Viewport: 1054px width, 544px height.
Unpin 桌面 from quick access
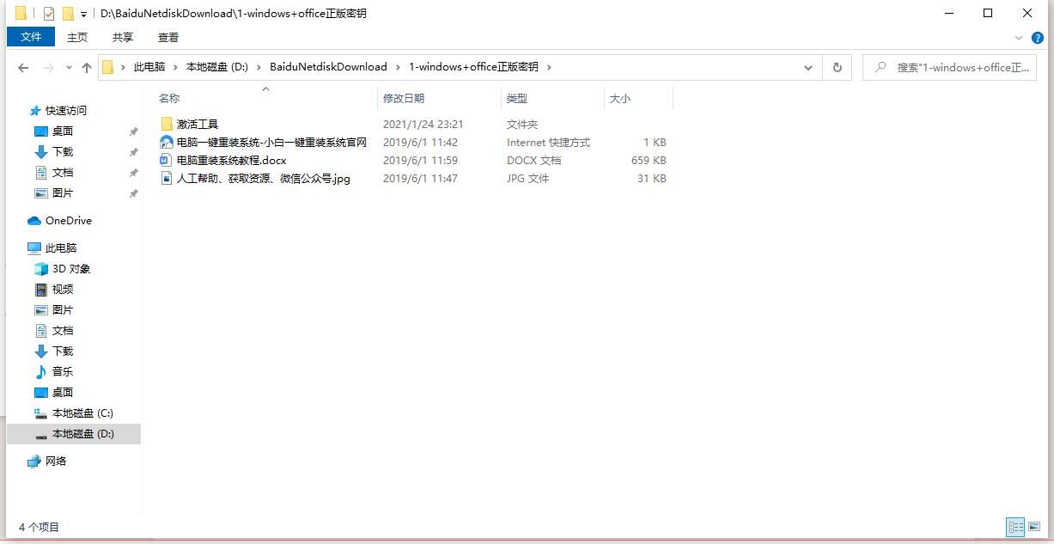(133, 131)
